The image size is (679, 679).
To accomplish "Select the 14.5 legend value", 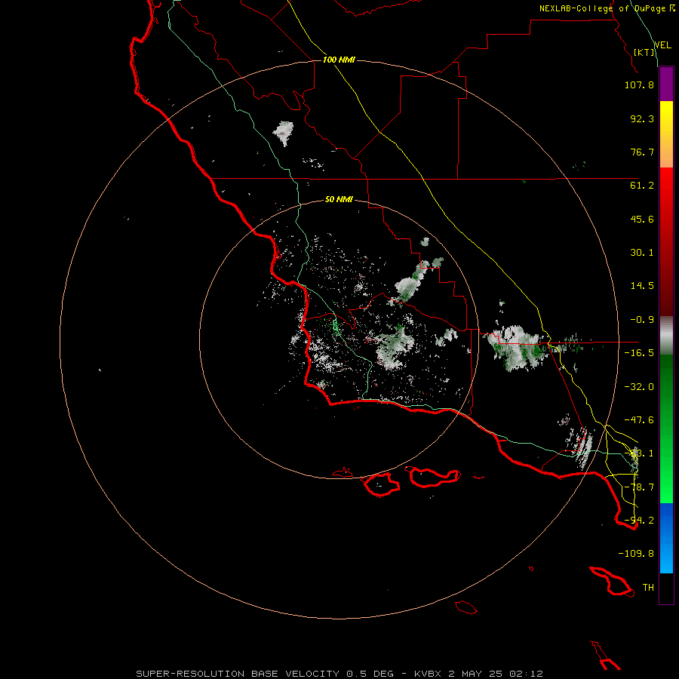I will click(642, 286).
